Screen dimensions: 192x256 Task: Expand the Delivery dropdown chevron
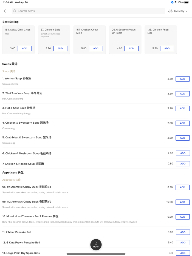point(187,11)
